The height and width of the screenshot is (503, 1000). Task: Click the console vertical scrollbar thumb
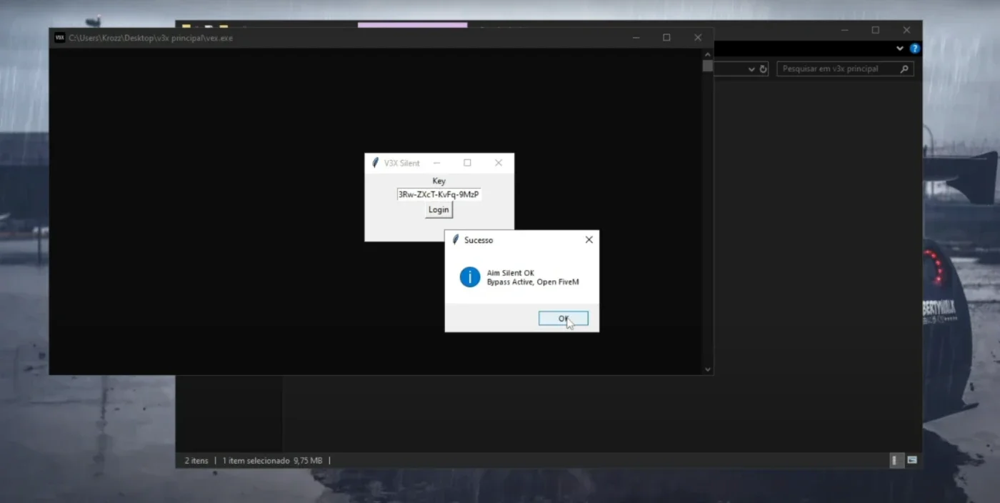pyautogui.click(x=708, y=66)
